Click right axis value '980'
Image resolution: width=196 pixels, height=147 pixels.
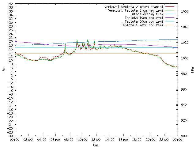click(184, 74)
